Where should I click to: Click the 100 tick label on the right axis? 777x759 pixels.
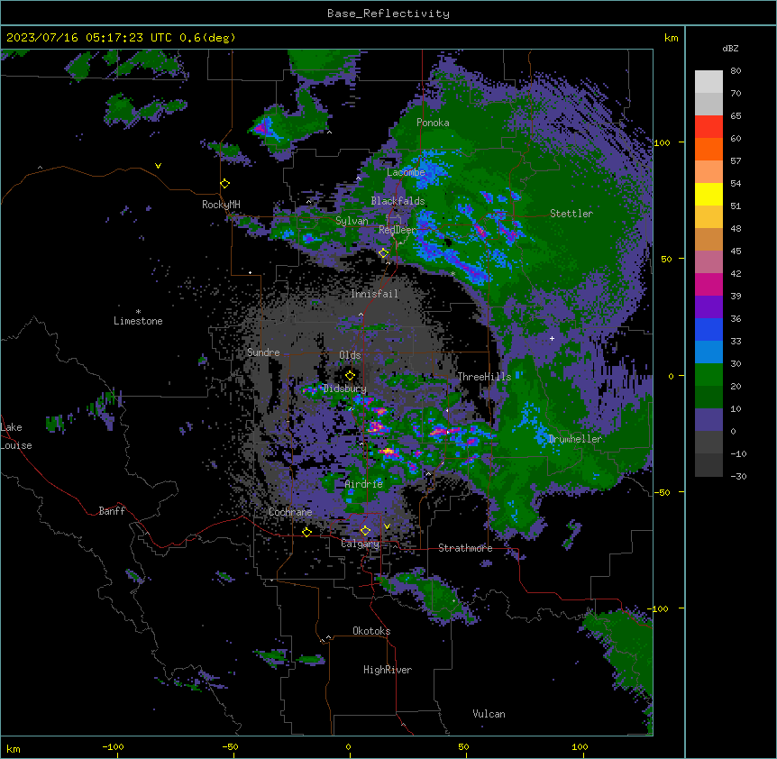(x=662, y=142)
